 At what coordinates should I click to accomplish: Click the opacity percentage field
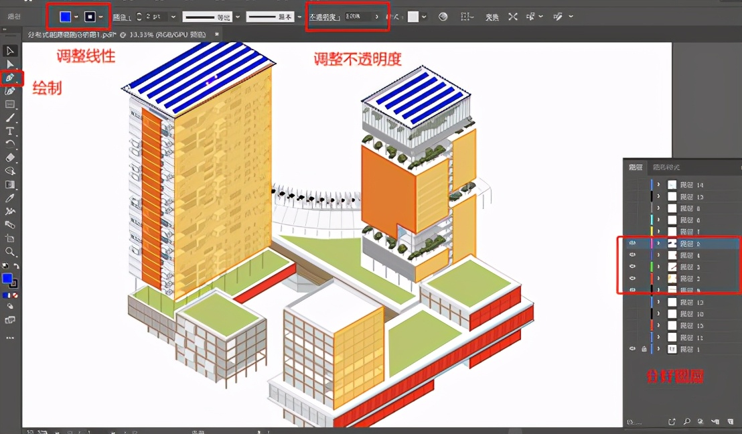[358, 17]
